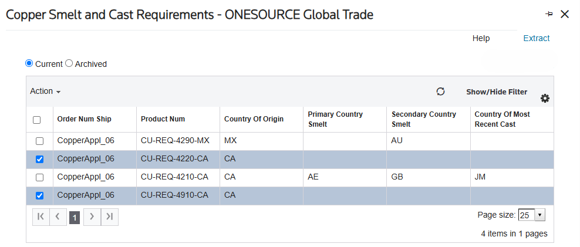
Task: Go to next page arrow
Action: tap(92, 216)
